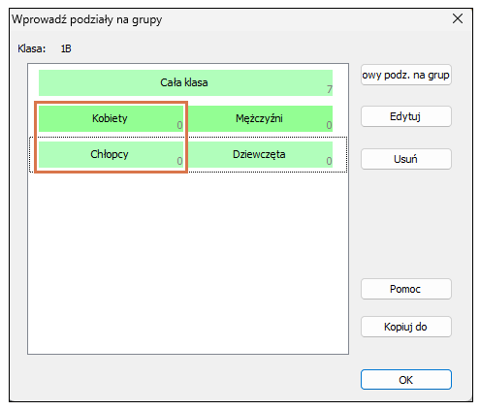The width and height of the screenshot is (480, 410).
Task: Click the count 0 in Kobiety
Action: [x=179, y=125]
